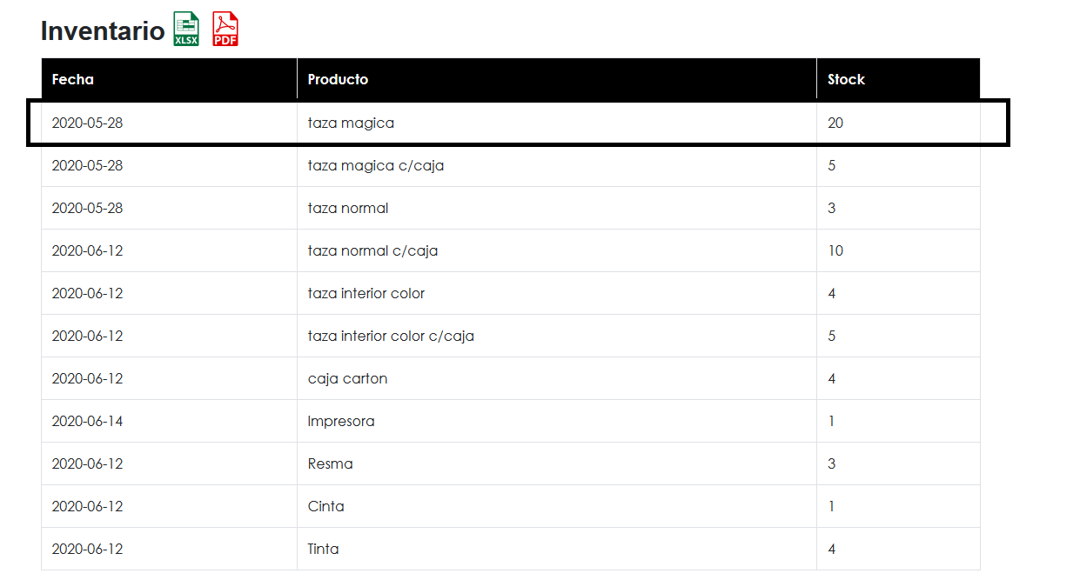The height and width of the screenshot is (580, 1080).
Task: Select the Resma product cell
Action: click(x=557, y=463)
